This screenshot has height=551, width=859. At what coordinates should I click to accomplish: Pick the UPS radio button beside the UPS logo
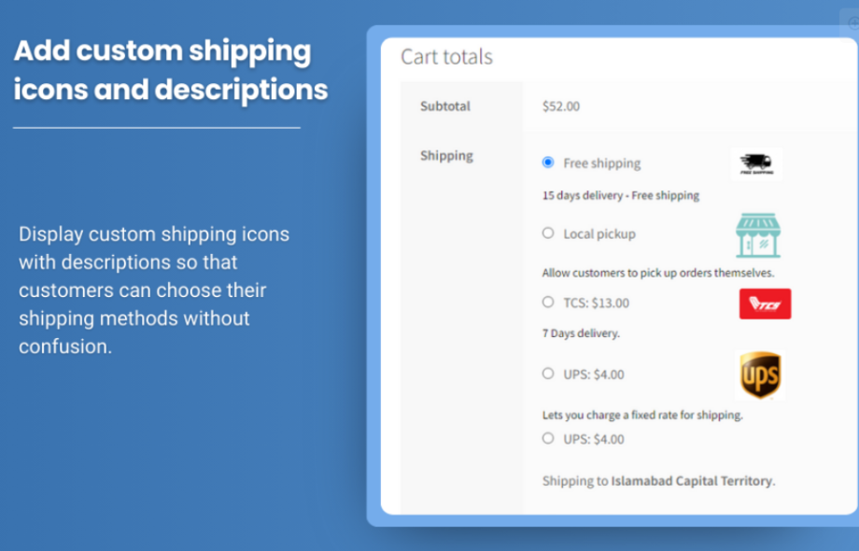tap(548, 374)
